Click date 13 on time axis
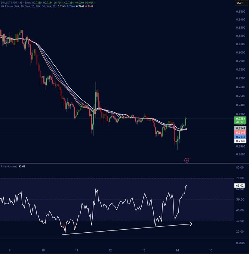Screen dimensions: 249x254 (x=144, y=250)
